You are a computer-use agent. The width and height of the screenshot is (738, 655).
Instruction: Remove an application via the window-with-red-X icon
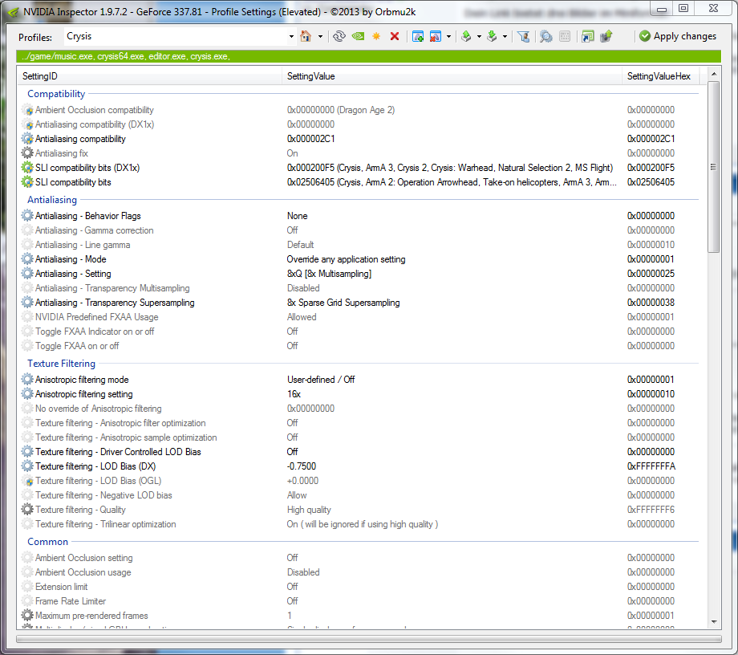pyautogui.click(x=436, y=36)
